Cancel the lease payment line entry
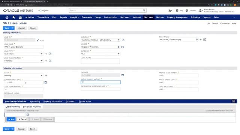 22,119
